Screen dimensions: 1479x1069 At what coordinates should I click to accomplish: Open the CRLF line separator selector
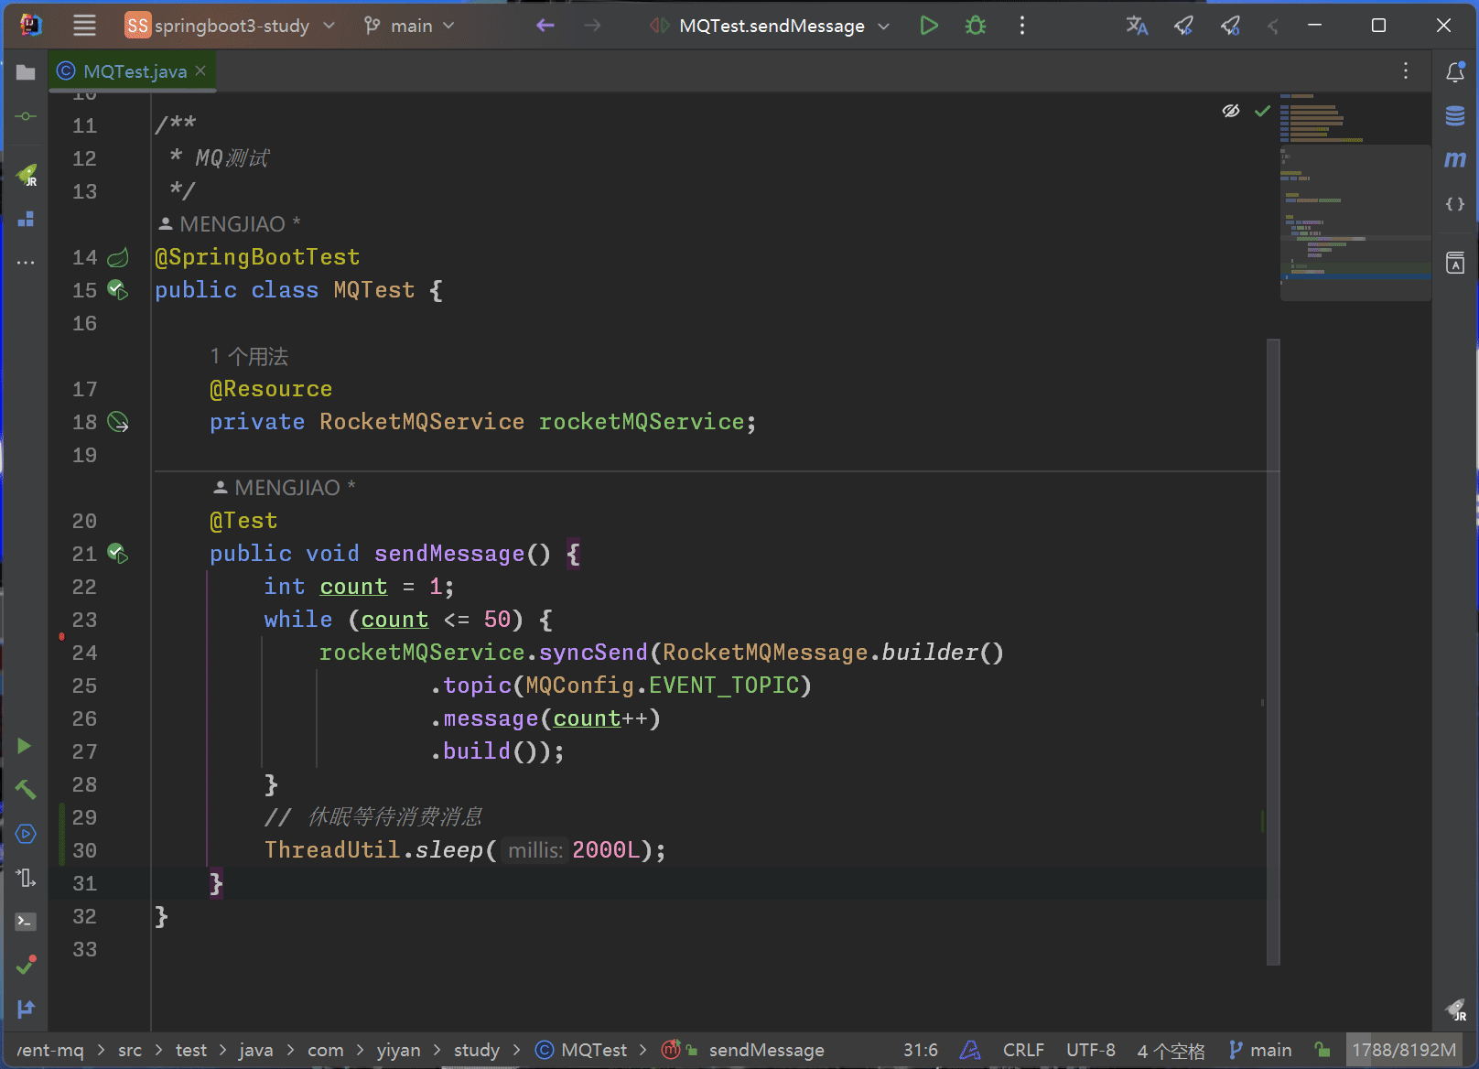(1023, 1050)
